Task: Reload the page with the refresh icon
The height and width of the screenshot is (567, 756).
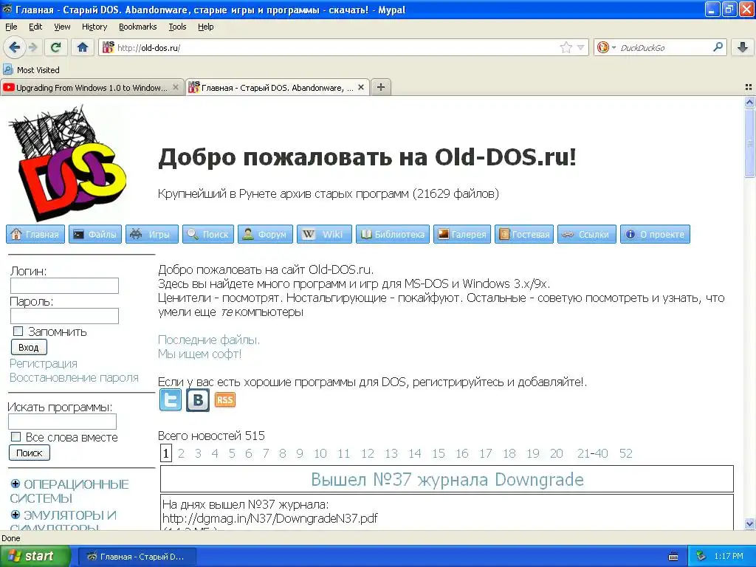Action: pos(56,47)
